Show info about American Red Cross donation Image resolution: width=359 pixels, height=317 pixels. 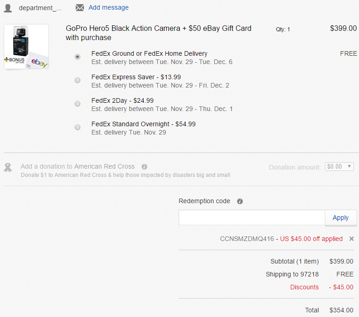coord(144,167)
